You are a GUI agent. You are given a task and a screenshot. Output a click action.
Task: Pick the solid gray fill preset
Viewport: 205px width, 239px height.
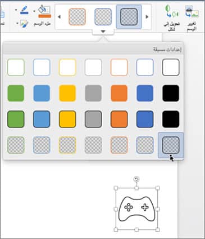click(x=93, y=93)
